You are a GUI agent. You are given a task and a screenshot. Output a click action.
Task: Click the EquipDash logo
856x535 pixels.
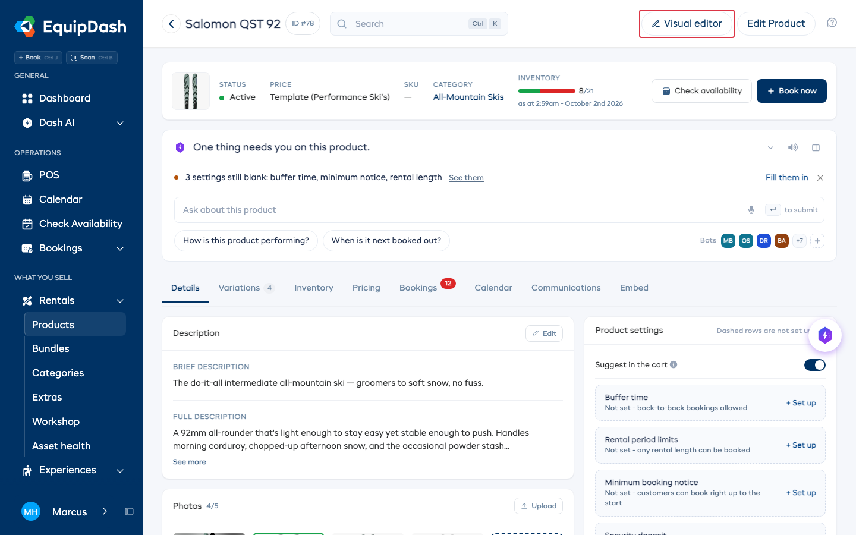pos(71,27)
